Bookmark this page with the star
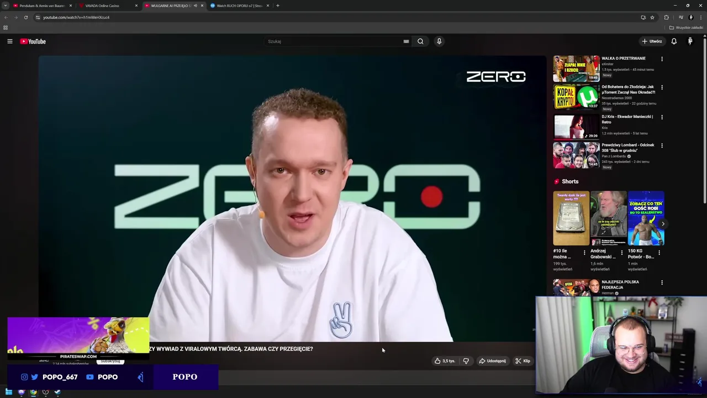 point(652,17)
